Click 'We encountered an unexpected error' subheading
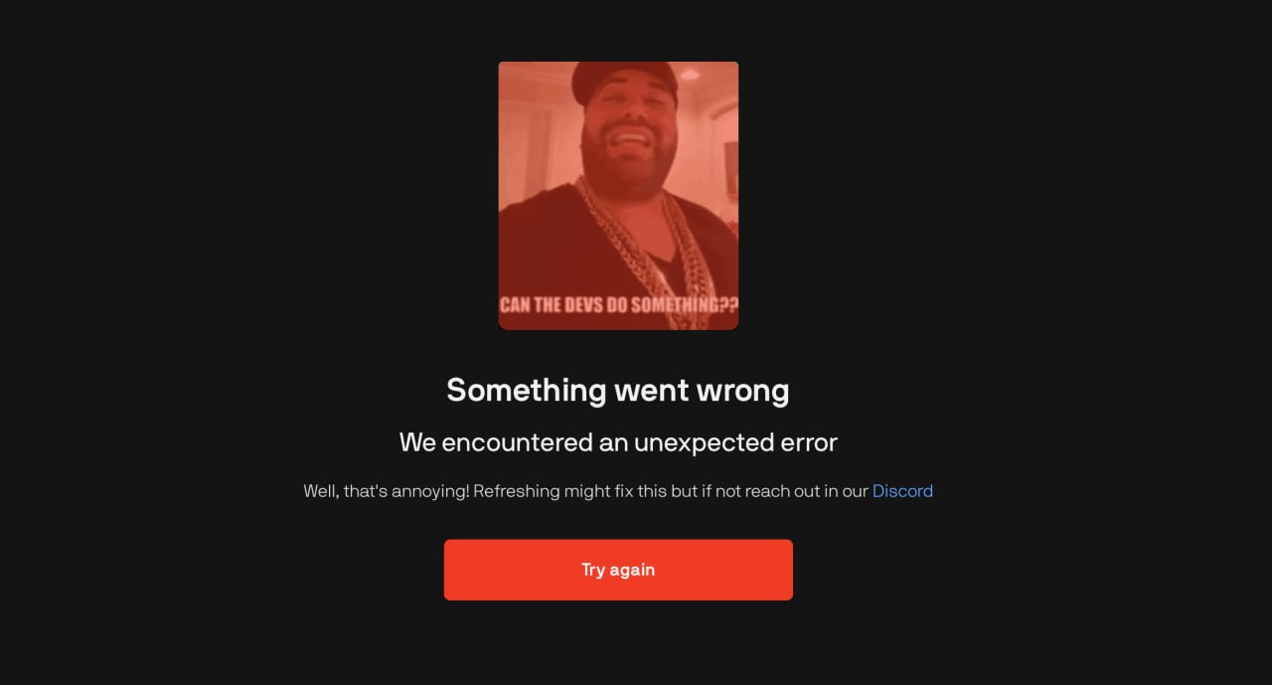1272x685 pixels. (x=618, y=442)
